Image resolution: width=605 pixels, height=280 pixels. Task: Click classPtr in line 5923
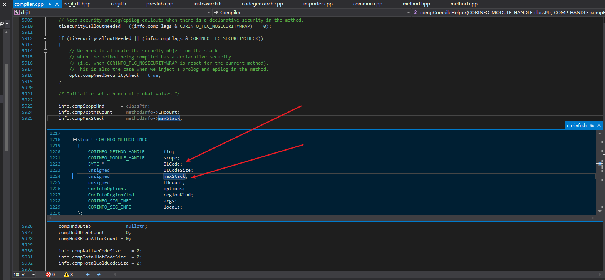click(137, 106)
